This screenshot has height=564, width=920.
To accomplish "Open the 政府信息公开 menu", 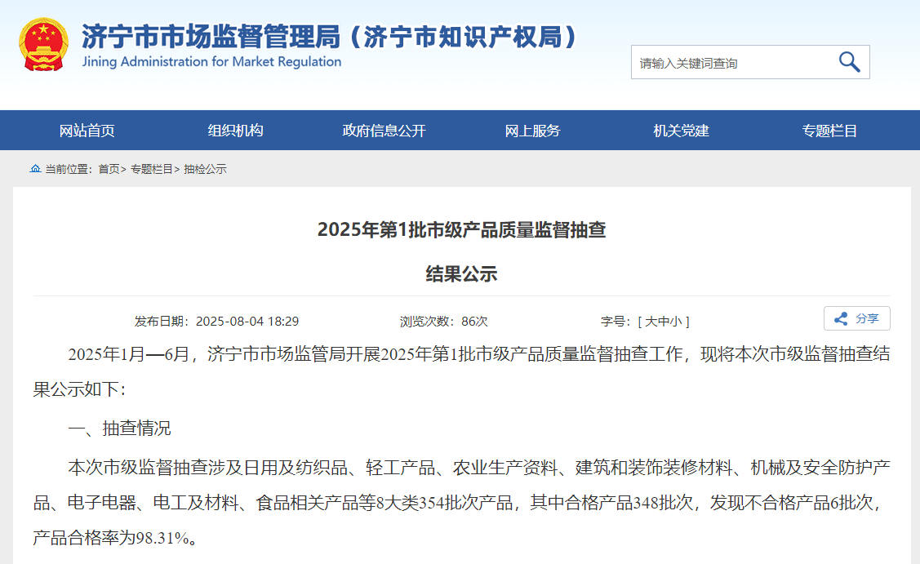I will [382, 130].
